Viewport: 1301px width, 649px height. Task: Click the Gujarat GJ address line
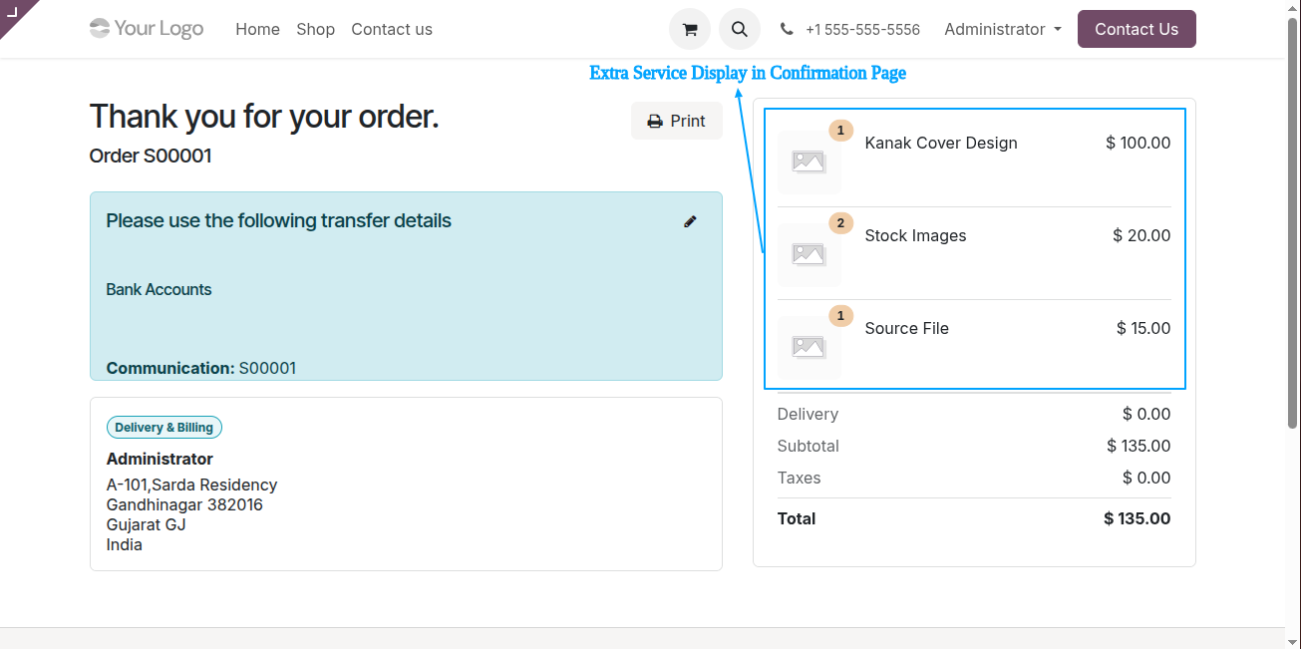146,524
